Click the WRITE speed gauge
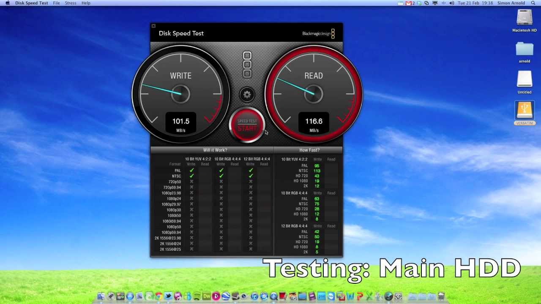 point(181,94)
